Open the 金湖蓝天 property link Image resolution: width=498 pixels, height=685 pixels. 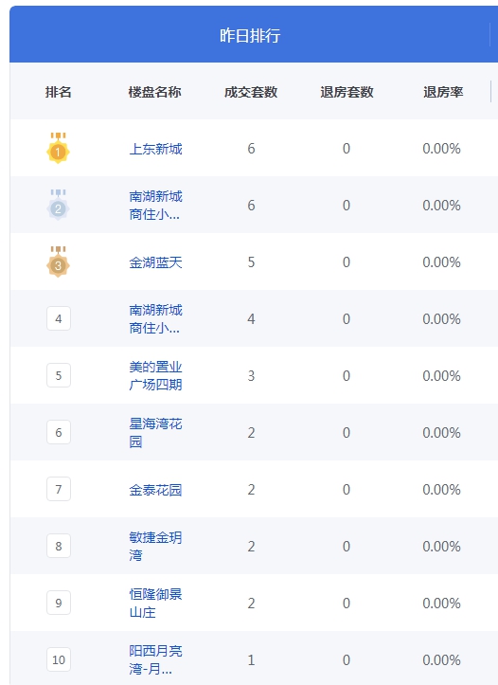pyautogui.click(x=155, y=262)
